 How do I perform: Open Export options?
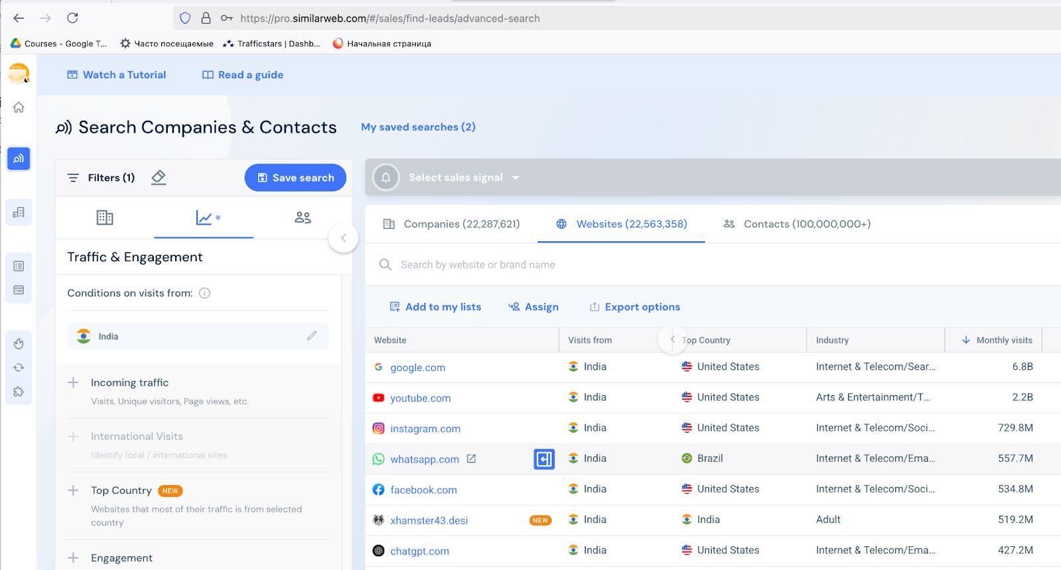point(635,307)
